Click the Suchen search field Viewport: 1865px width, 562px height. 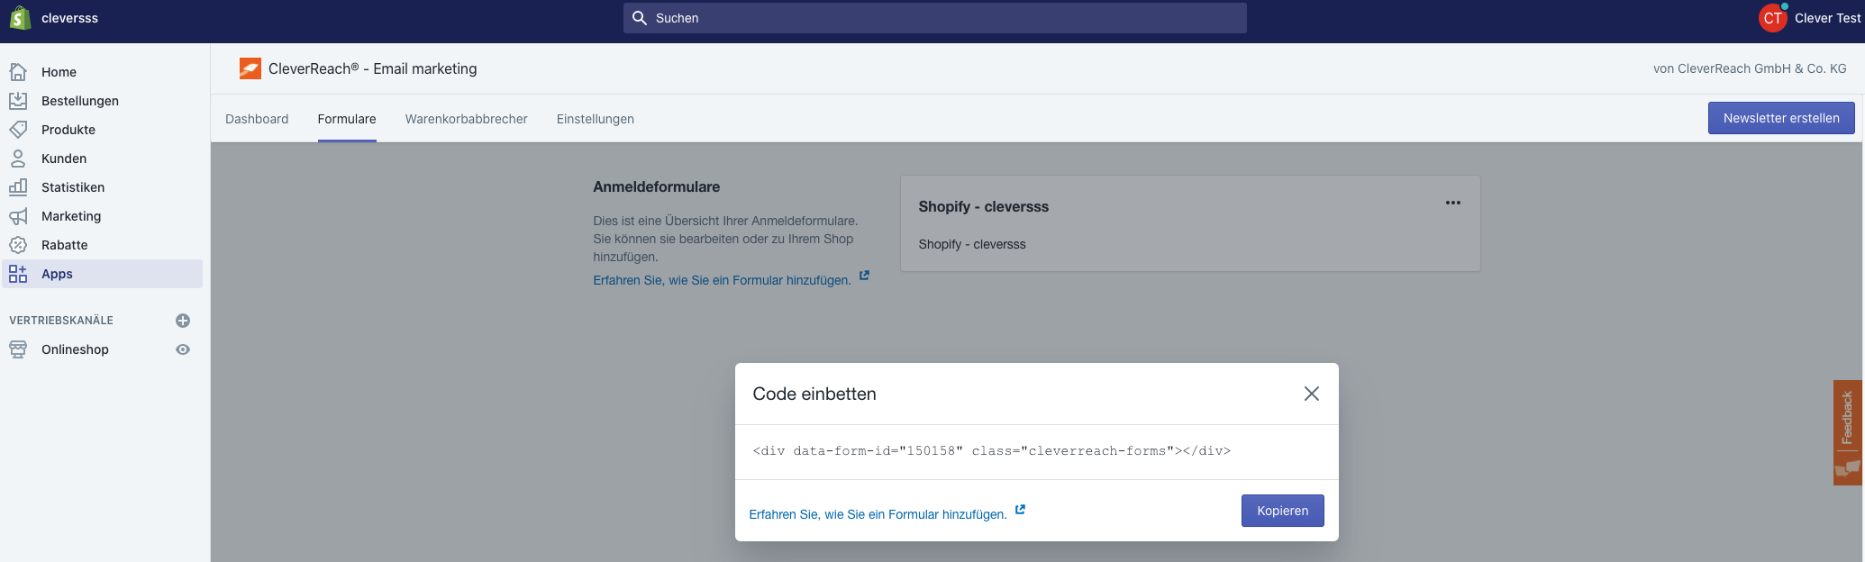coord(935,18)
